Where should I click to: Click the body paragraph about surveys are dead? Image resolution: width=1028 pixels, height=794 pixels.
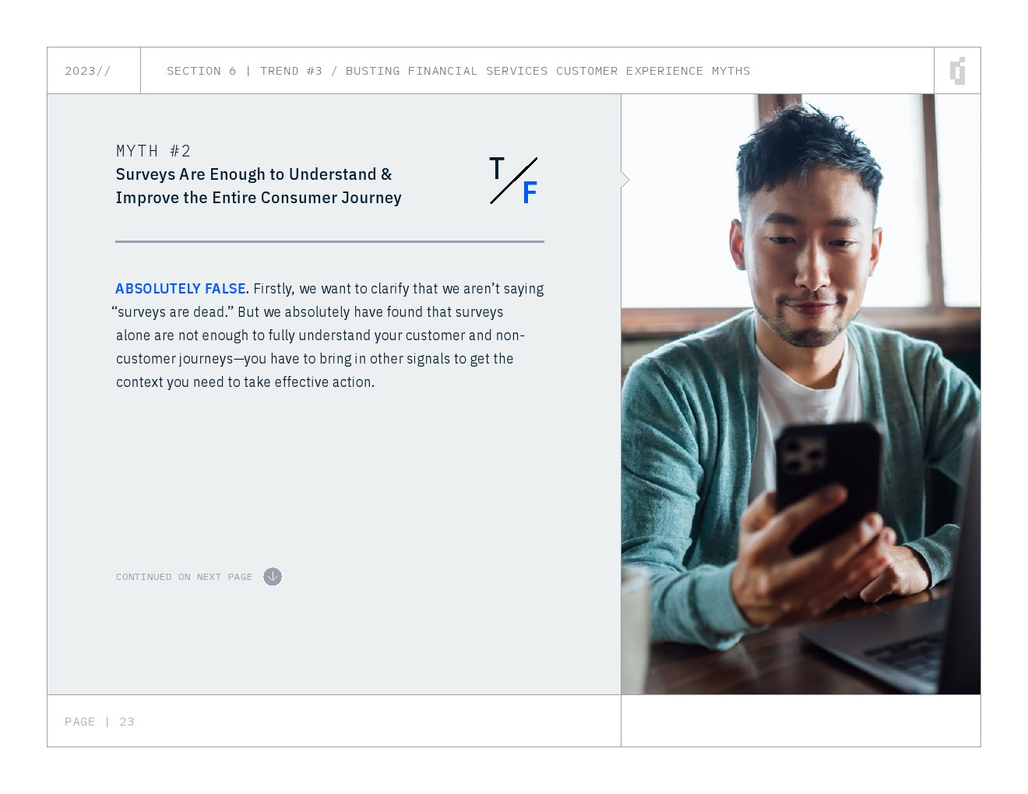pos(329,336)
